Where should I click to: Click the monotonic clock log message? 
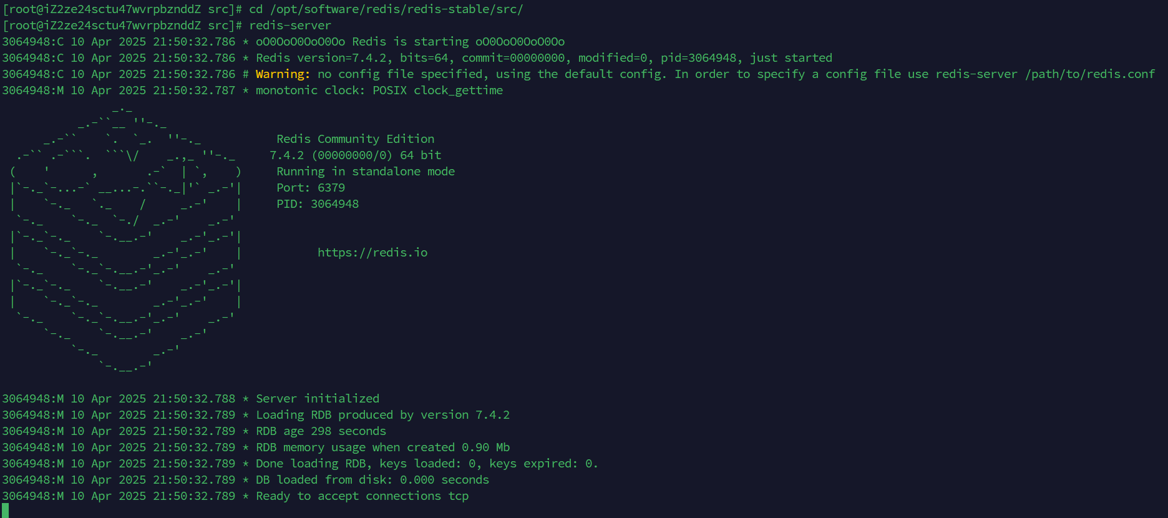[379, 90]
